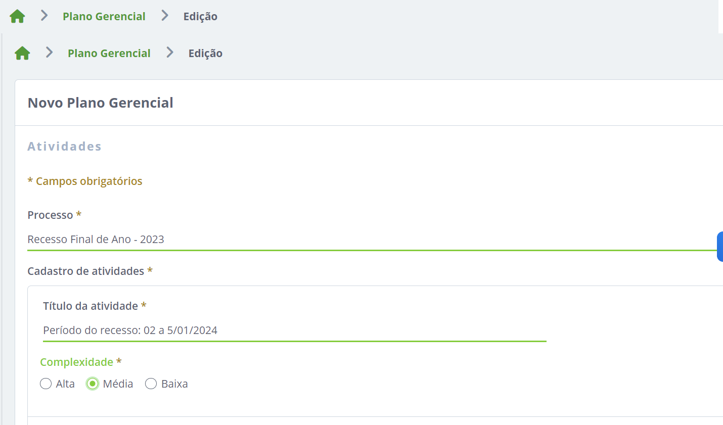Viewport: 723px width, 425px height.
Task: Click the chevron before Edição in the lower breadcrumb
Action: coord(170,53)
